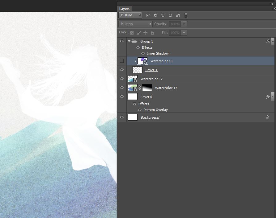The height and width of the screenshot is (218, 276).
Task: Toggle visibility of Layer 3
Action: [x=121, y=69]
